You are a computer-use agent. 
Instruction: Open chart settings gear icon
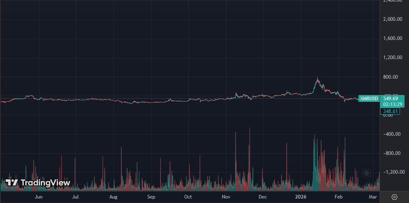(x=394, y=197)
